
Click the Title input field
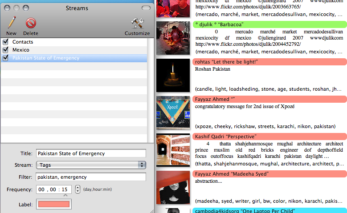(91, 153)
